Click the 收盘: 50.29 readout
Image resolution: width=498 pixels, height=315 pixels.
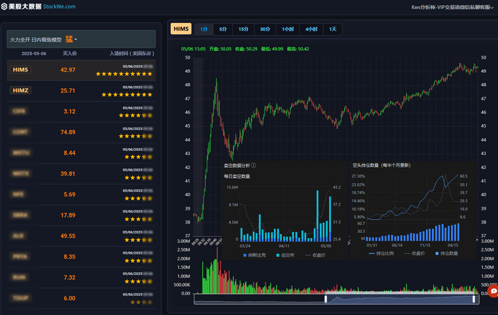tap(246, 49)
